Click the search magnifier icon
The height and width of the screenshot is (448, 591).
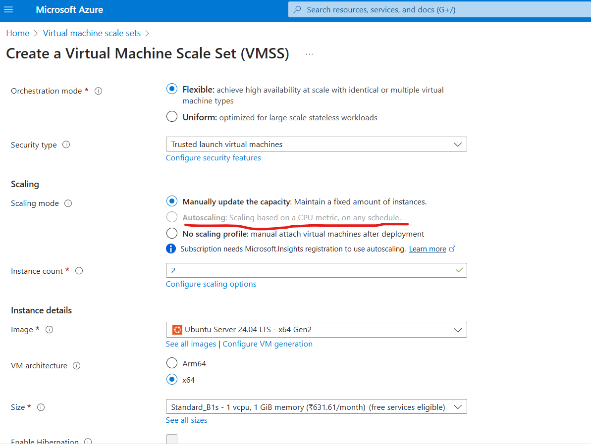(x=297, y=9)
